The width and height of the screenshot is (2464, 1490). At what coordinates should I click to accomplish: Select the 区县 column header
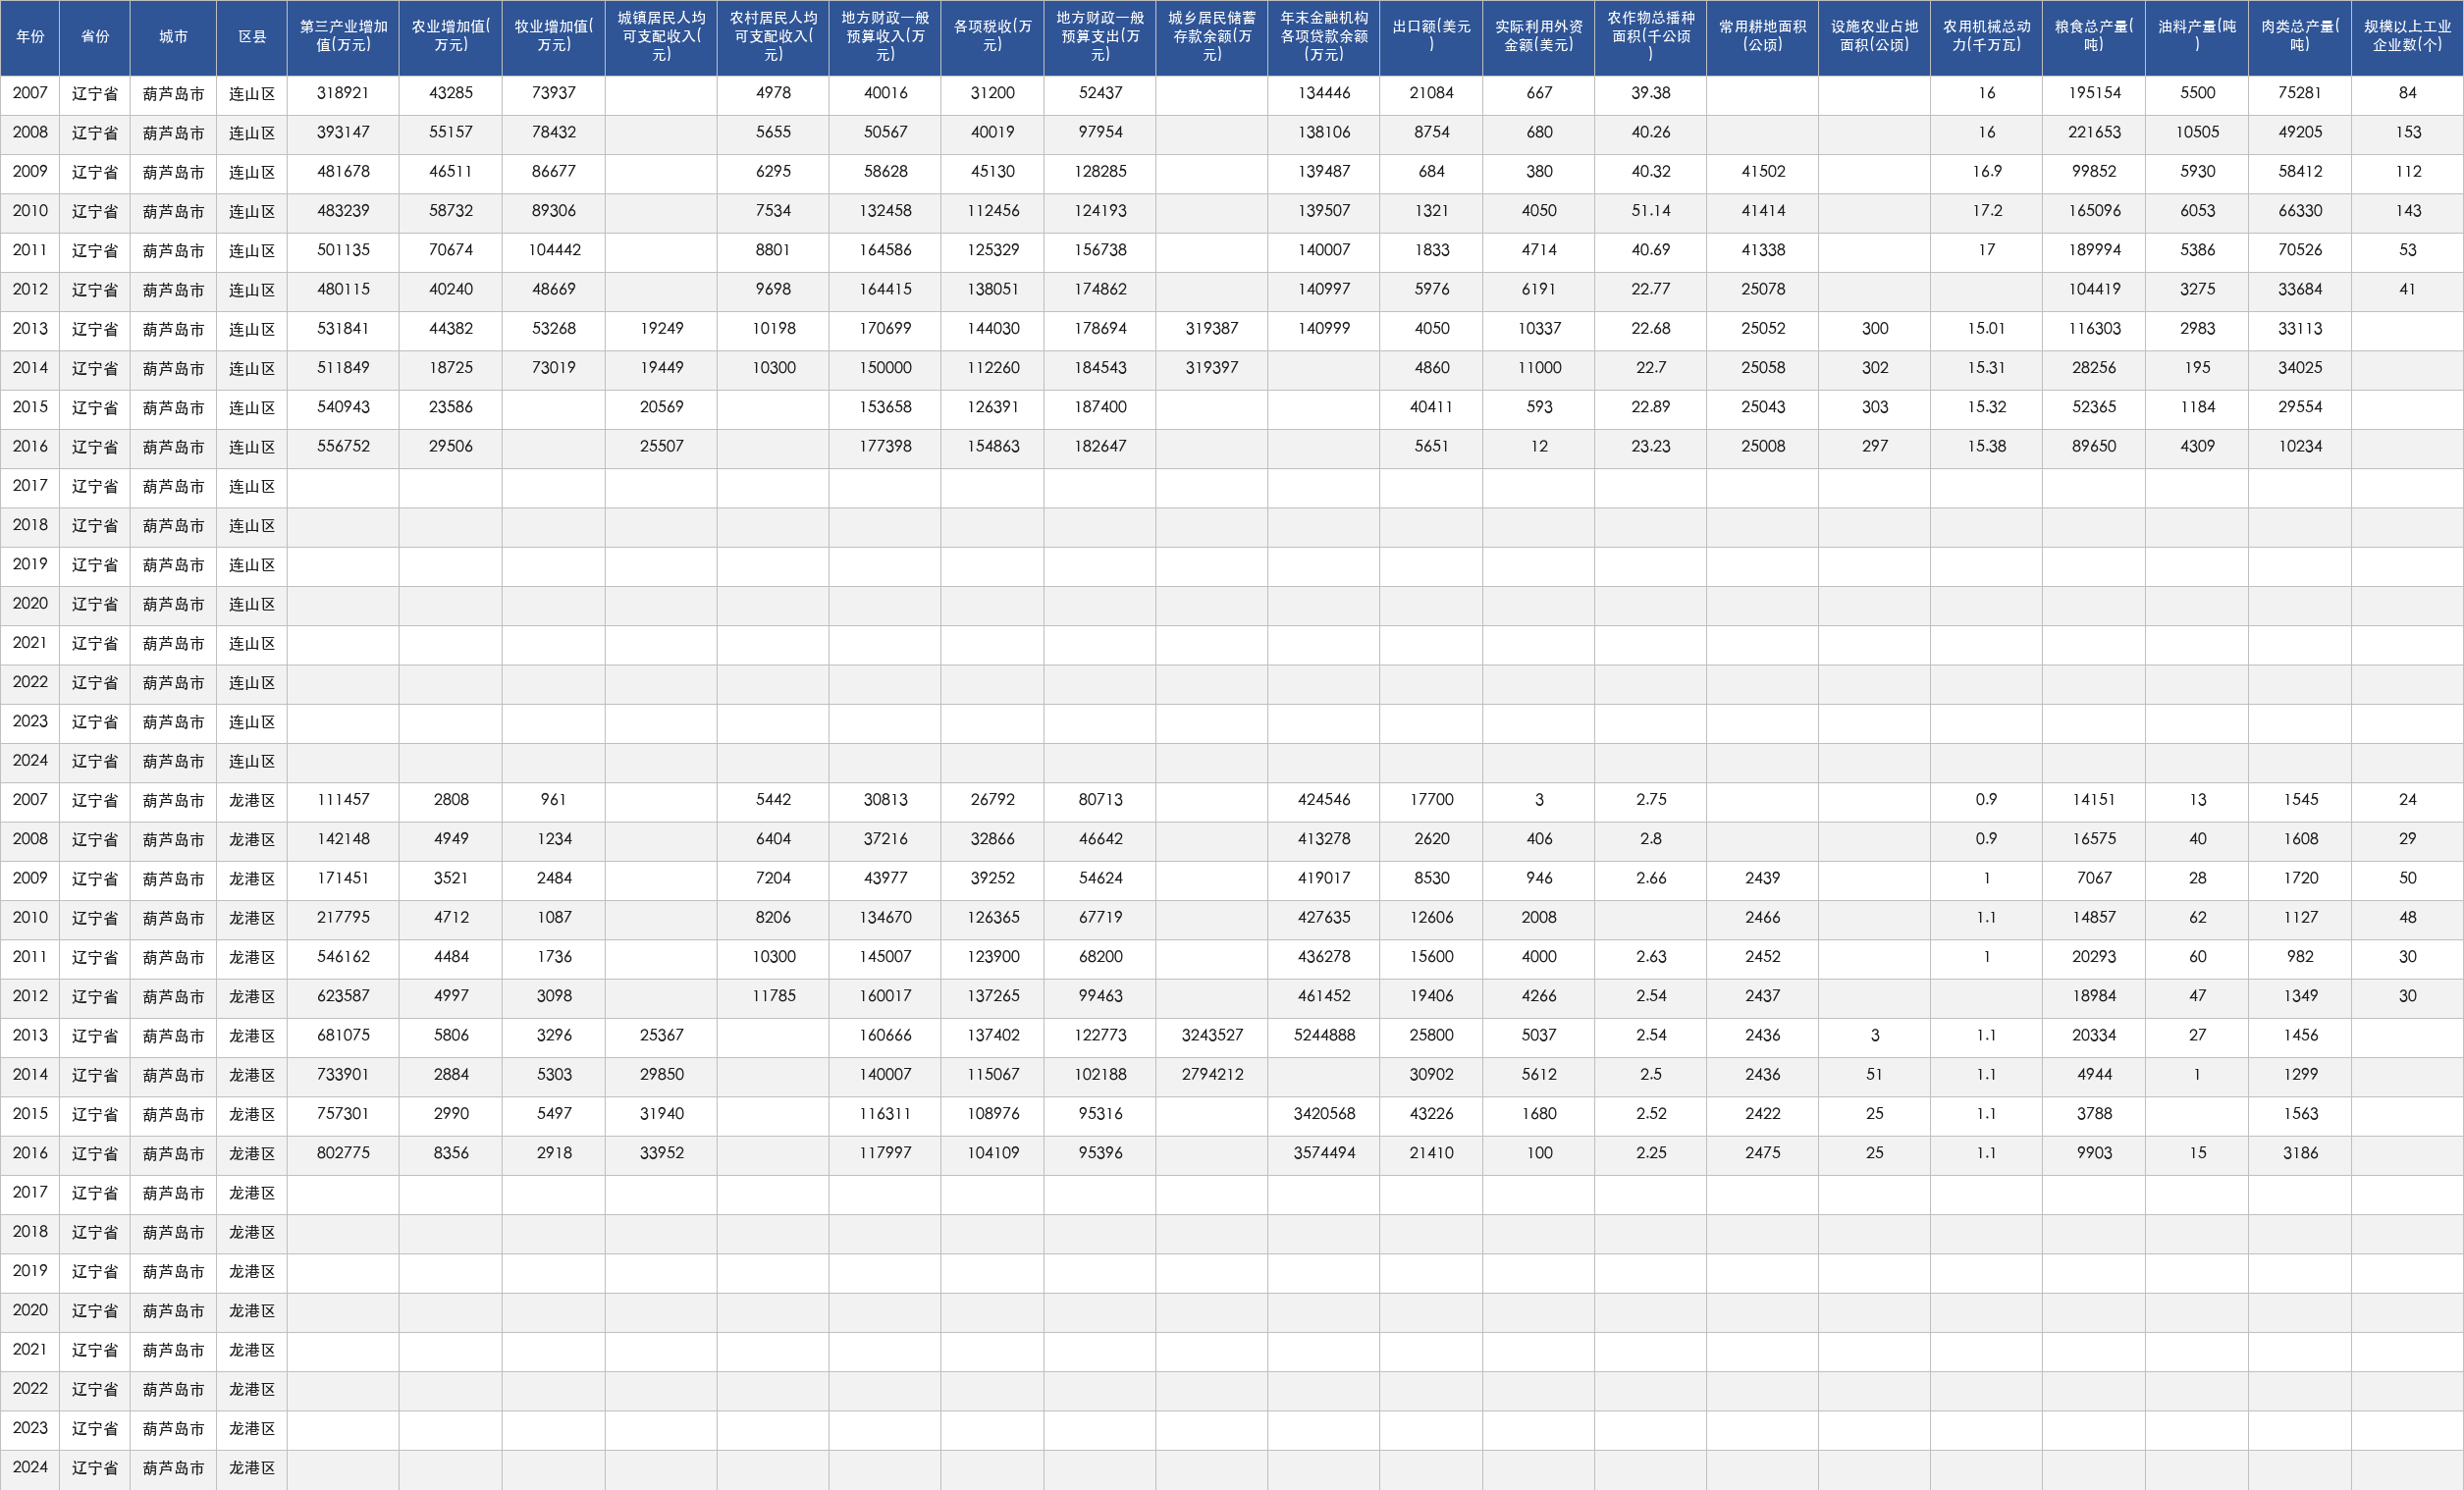click(252, 37)
